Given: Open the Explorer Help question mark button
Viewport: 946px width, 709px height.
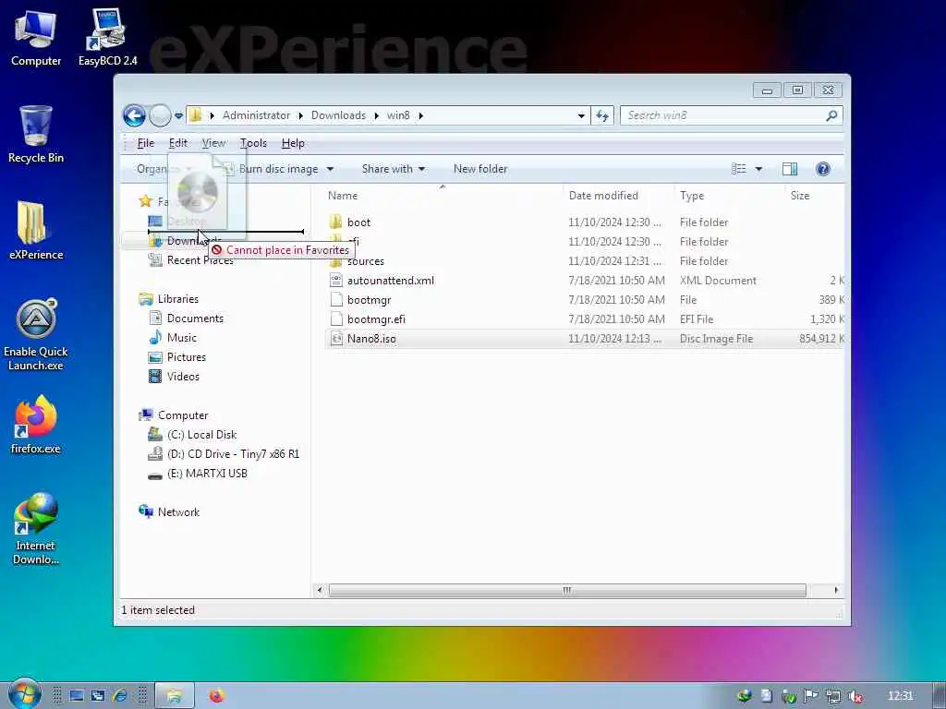Looking at the screenshot, I should (x=823, y=169).
